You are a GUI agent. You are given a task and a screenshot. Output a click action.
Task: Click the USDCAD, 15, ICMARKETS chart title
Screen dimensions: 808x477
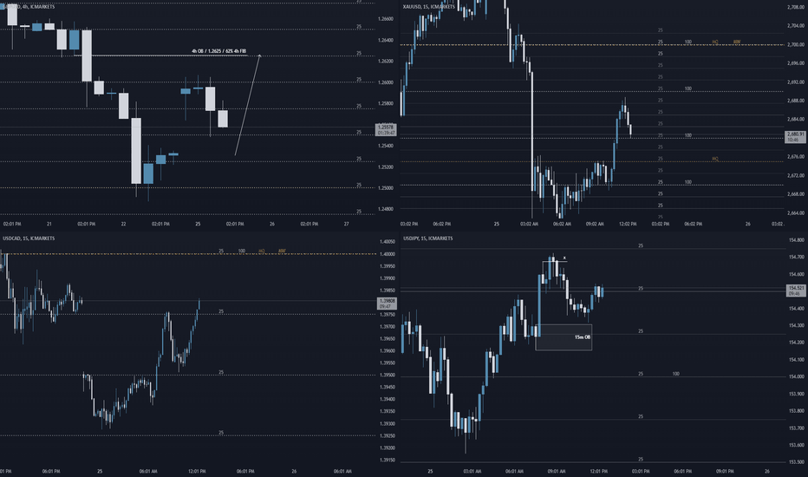29,238
